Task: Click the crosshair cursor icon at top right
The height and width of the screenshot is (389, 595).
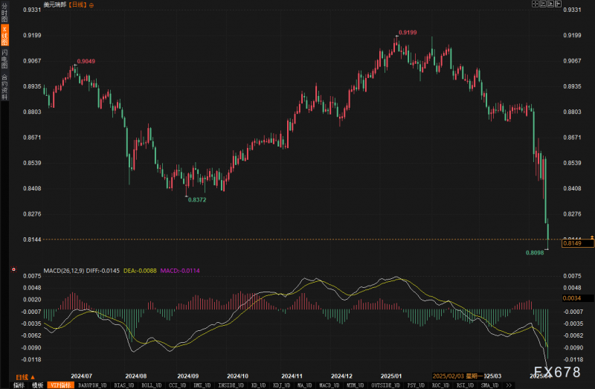Action: [x=535, y=4]
